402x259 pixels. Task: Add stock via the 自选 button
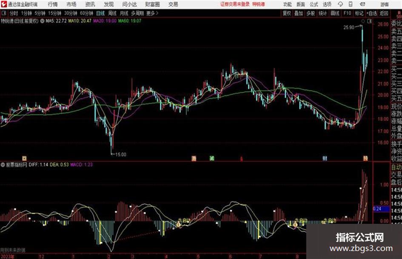(x=372, y=13)
